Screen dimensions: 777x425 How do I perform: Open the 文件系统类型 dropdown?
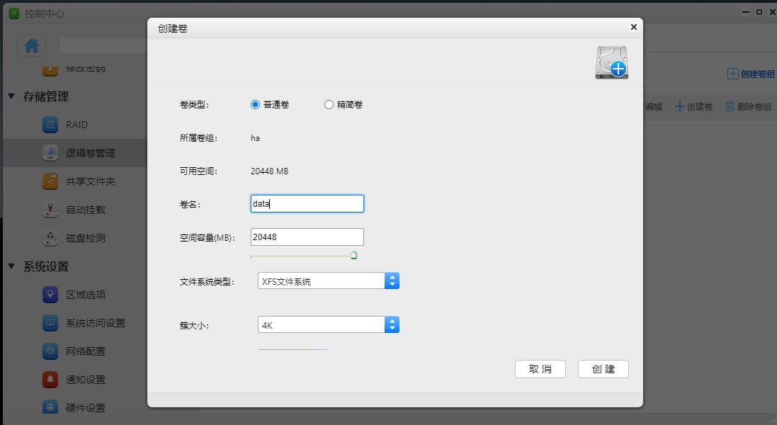pyautogui.click(x=392, y=280)
